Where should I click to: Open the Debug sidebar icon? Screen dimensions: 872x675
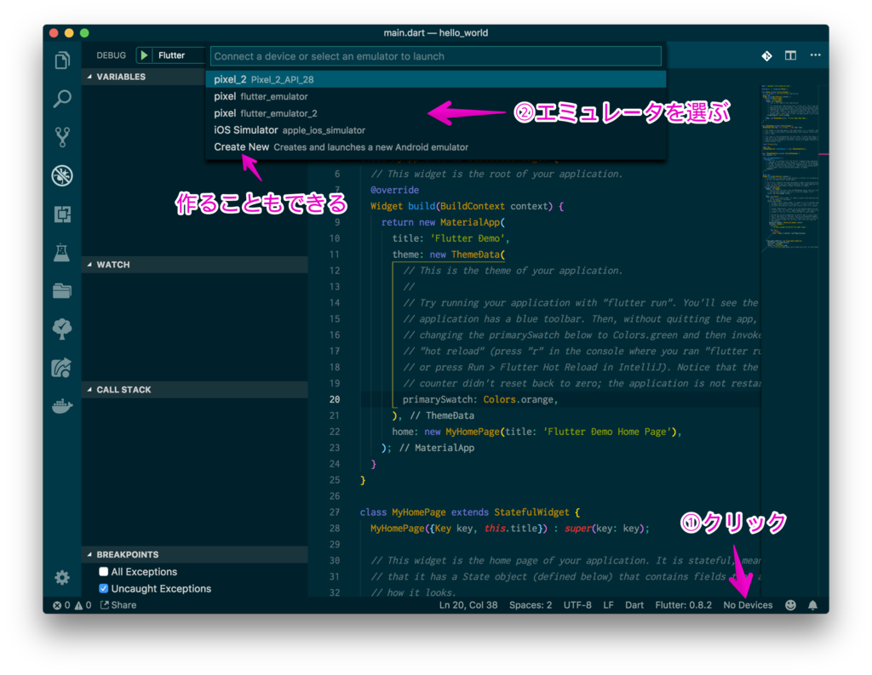pos(62,175)
